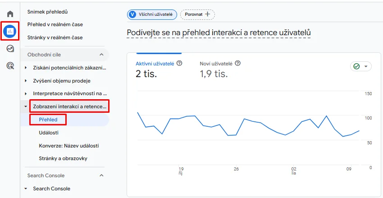The height and width of the screenshot is (198, 383).
Task: Open the Reports bar-chart icon
Action: [10, 31]
